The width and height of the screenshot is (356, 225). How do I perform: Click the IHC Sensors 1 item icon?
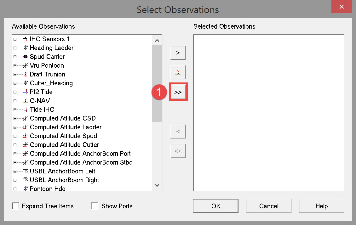tap(26, 39)
